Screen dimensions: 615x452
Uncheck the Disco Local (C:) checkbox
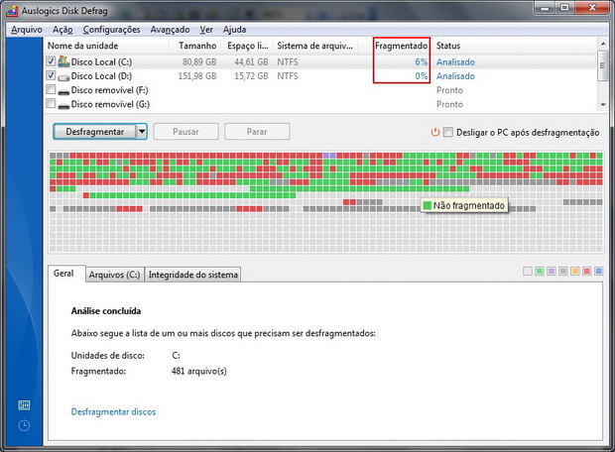pos(51,61)
